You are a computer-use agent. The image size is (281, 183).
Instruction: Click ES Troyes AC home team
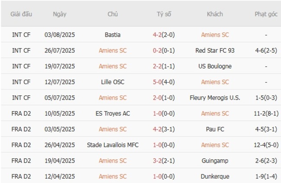[112, 113]
